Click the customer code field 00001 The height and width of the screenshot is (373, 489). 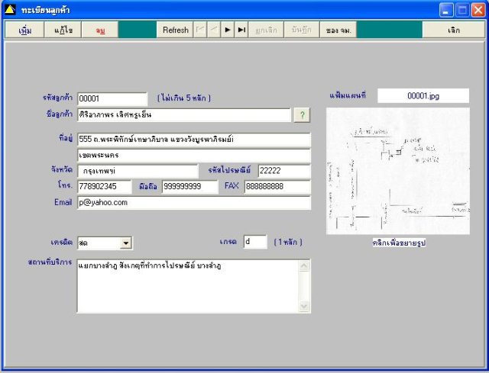click(x=112, y=98)
